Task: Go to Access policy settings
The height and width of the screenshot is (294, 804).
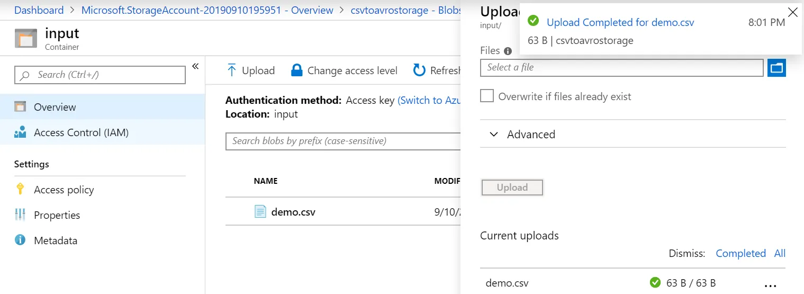Action: (64, 190)
